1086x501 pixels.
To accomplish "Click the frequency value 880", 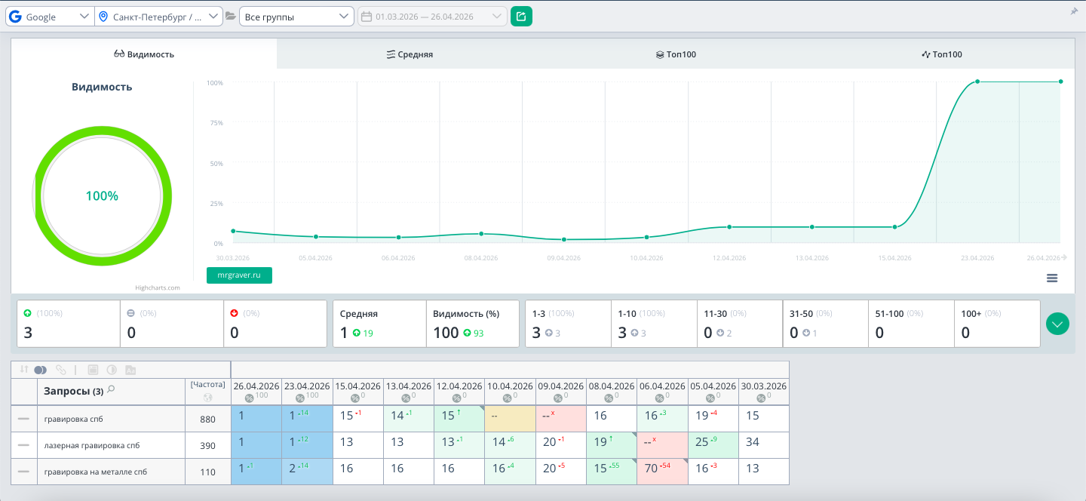I will [207, 420].
